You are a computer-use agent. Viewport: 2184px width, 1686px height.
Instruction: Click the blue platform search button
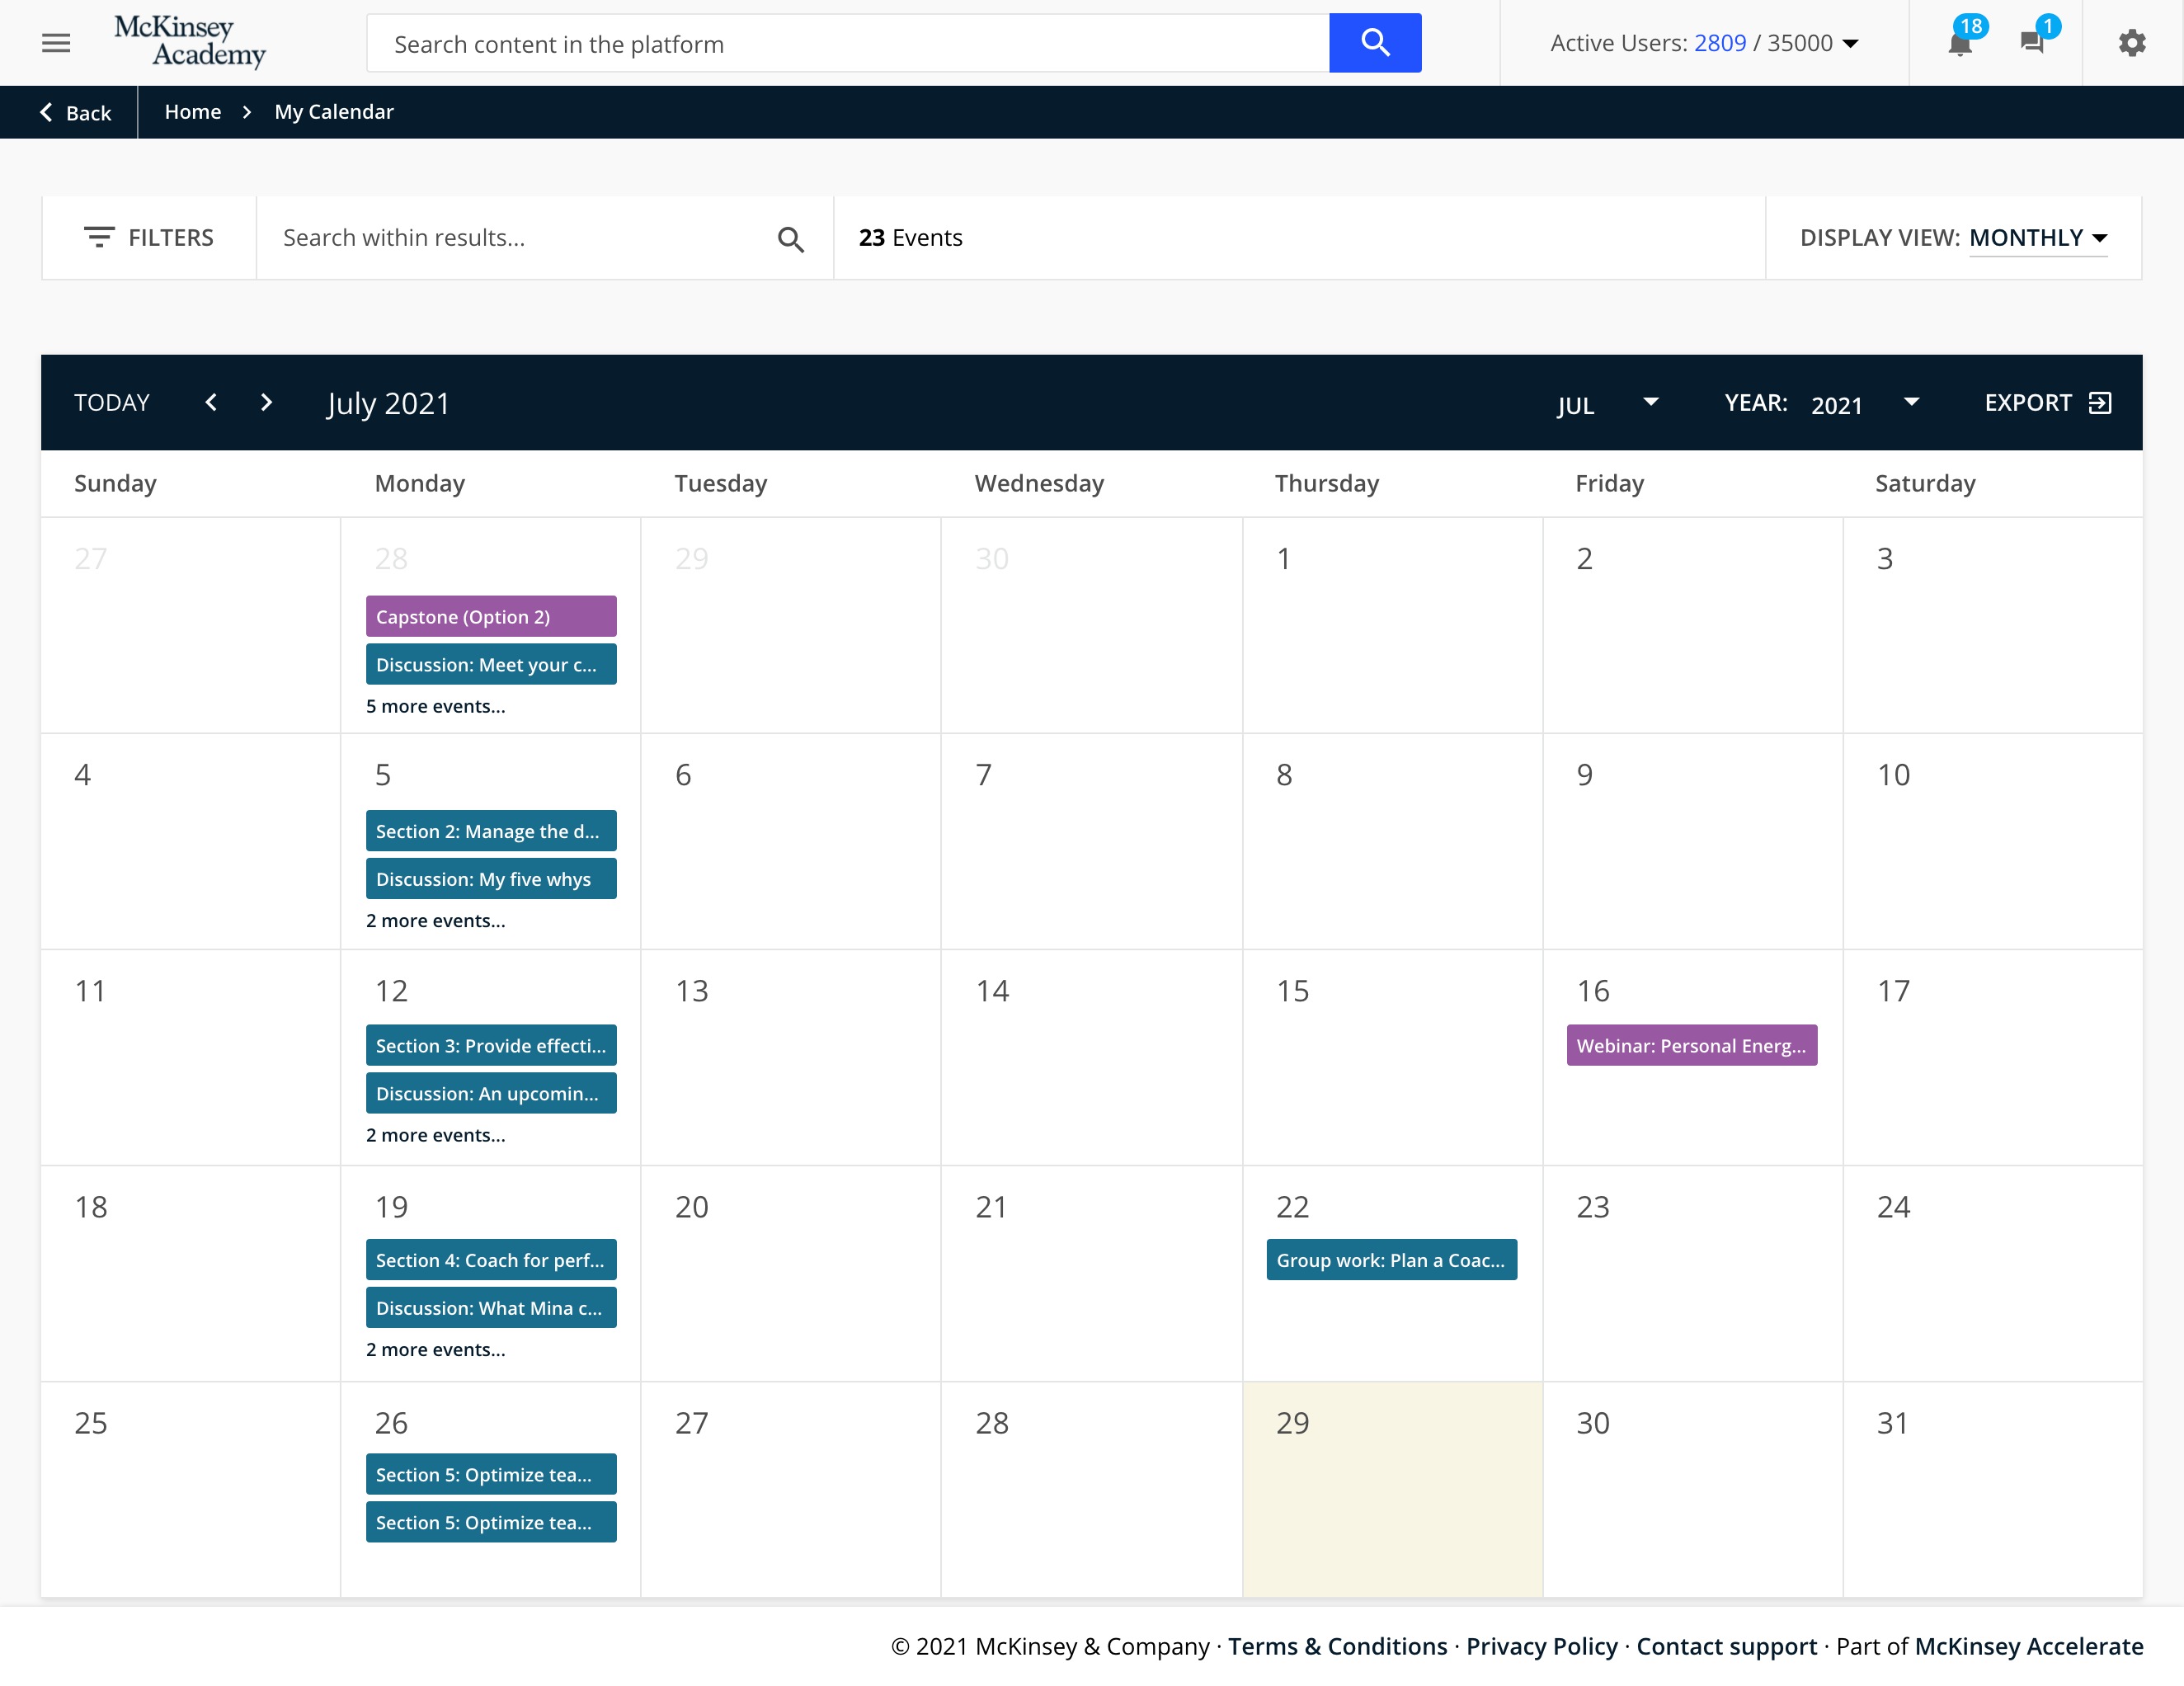1374,43
